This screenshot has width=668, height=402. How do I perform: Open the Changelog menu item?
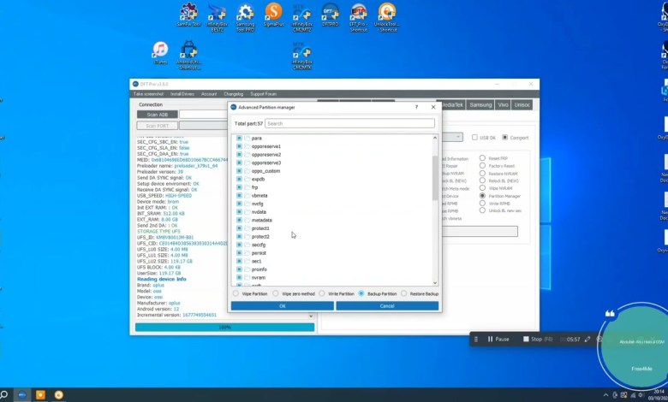(234, 94)
